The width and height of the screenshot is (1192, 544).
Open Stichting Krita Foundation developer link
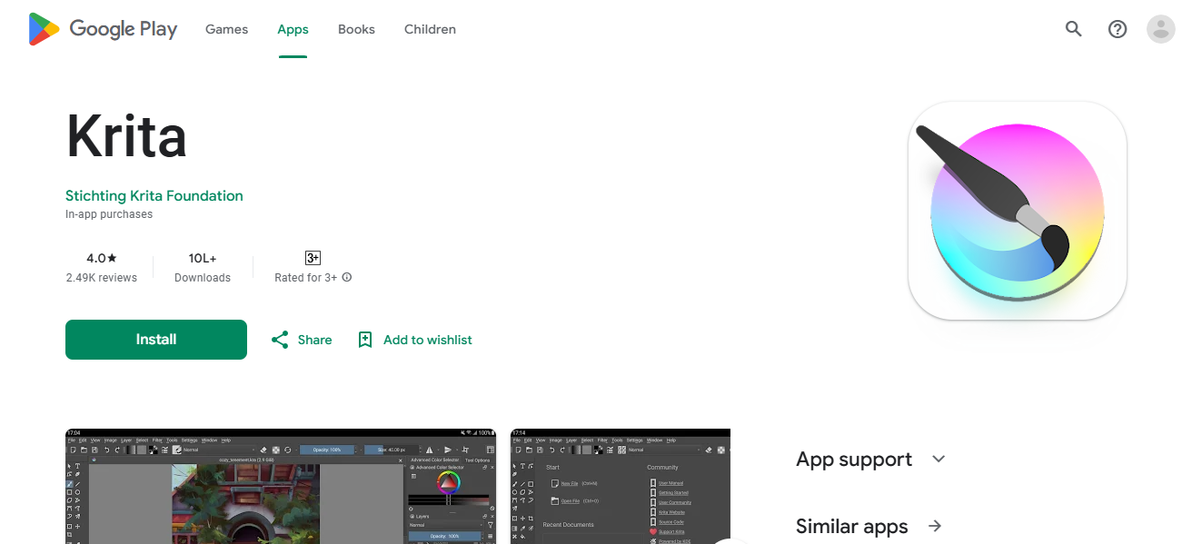click(154, 195)
